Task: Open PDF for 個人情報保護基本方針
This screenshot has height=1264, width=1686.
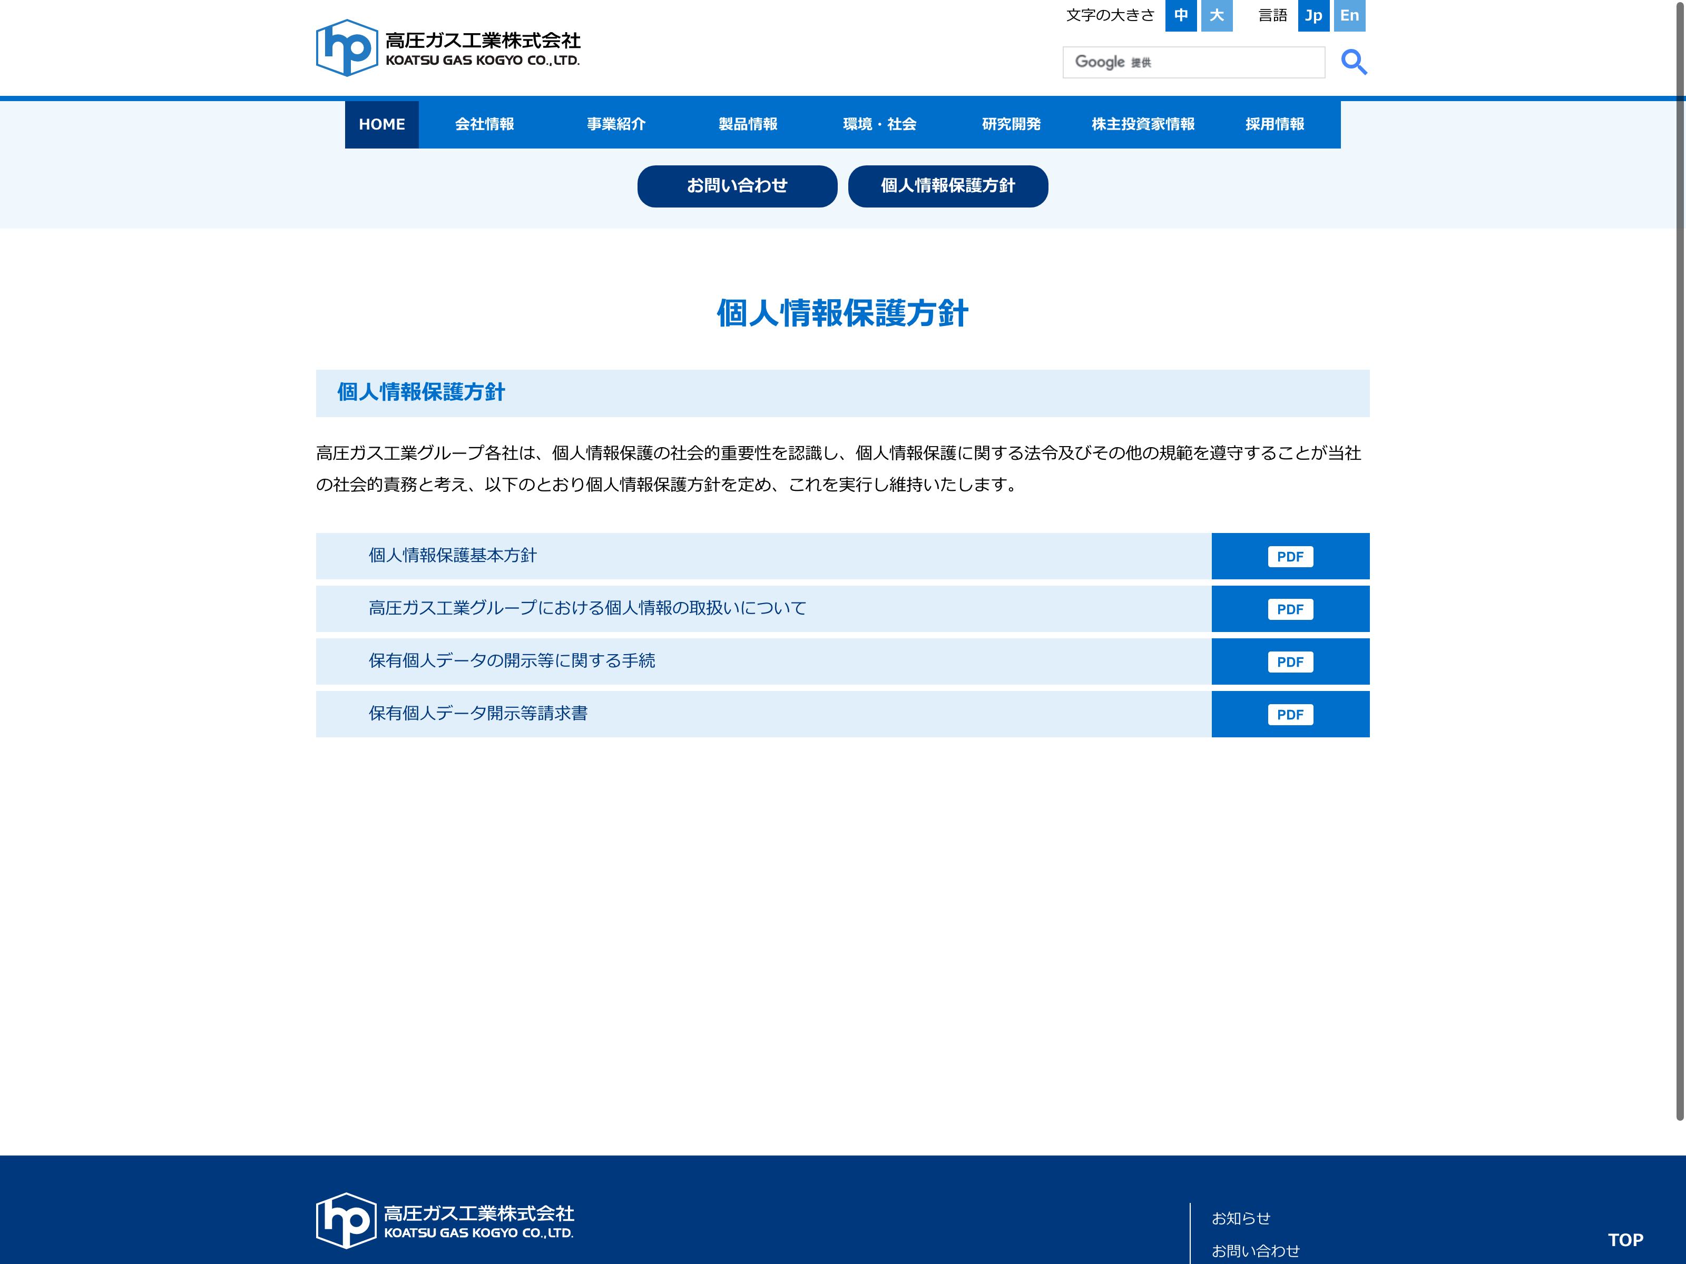Action: (x=1290, y=556)
